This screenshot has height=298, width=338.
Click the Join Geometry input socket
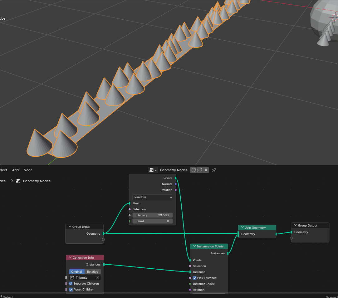pyautogui.click(x=238, y=234)
